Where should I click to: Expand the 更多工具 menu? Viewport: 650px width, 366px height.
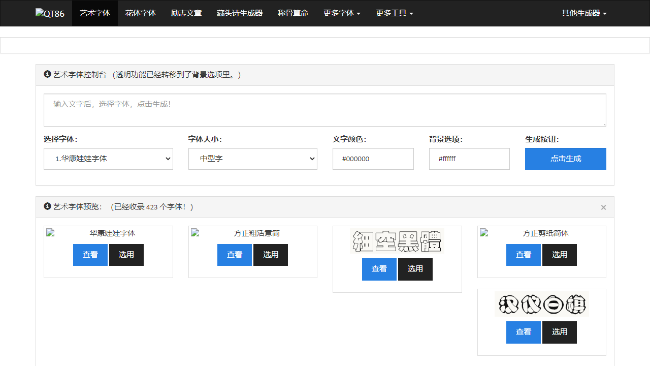coord(395,13)
